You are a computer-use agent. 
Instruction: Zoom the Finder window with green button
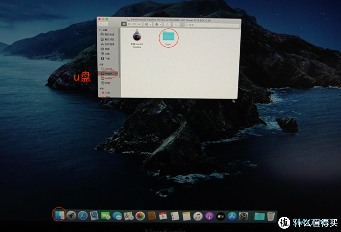pyautogui.click(x=107, y=19)
